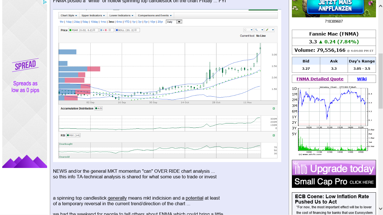Screen dimensions: 383x215
Task: Switch the intraday chart to 3M
Action: tap(294, 106)
